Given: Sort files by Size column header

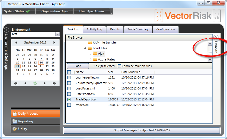Looking at the screenshot, I should coord(111,72).
